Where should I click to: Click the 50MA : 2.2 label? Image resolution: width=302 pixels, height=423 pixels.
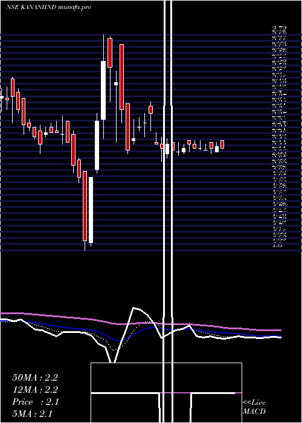(35, 378)
